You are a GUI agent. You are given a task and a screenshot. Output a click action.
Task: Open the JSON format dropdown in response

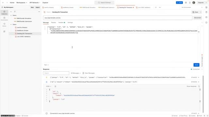(49, 86)
